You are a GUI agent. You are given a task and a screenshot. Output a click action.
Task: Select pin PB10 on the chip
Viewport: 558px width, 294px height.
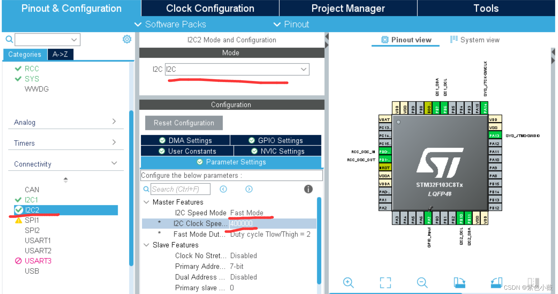click(461, 218)
